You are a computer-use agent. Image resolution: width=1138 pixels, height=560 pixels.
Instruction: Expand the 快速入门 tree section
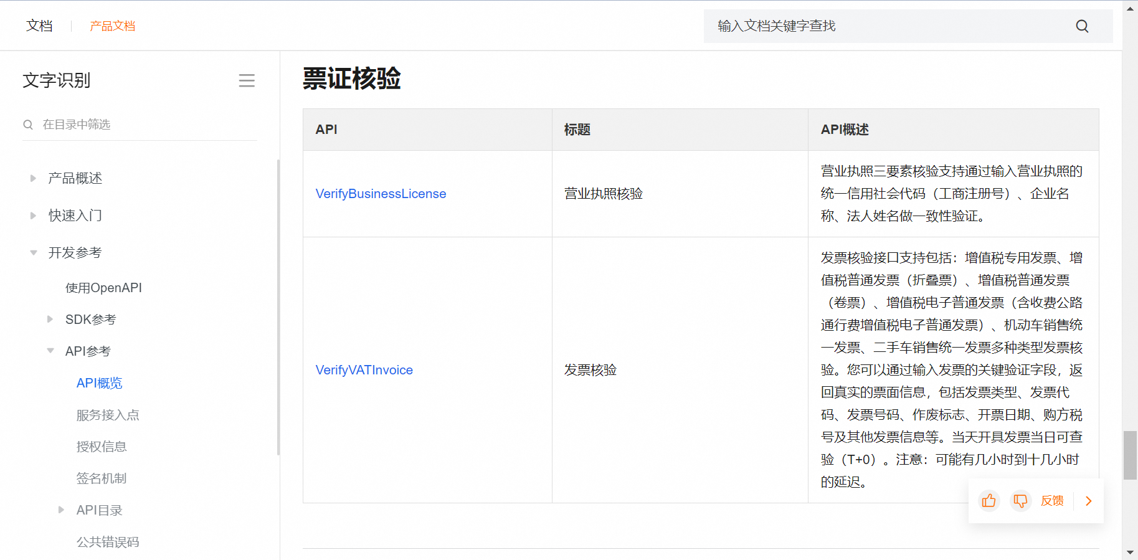[33, 216]
